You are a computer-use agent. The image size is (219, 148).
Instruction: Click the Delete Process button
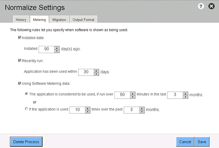click(x=27, y=142)
